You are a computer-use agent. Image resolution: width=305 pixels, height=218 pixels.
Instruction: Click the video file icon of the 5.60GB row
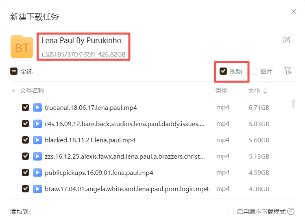37,140
